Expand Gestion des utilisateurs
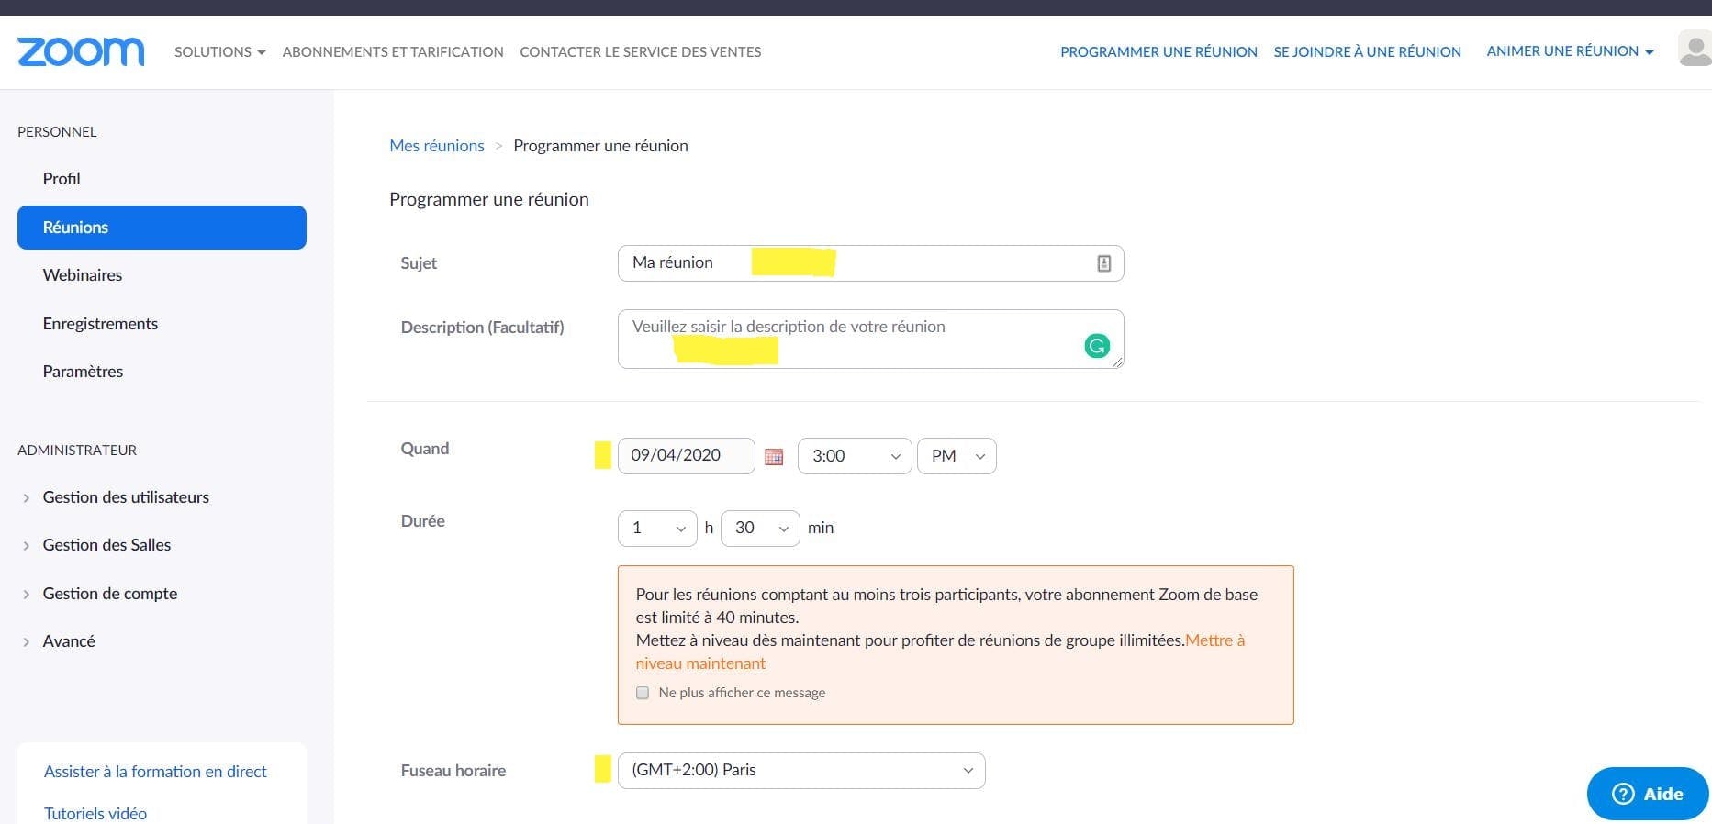The width and height of the screenshot is (1712, 824). [x=126, y=497]
